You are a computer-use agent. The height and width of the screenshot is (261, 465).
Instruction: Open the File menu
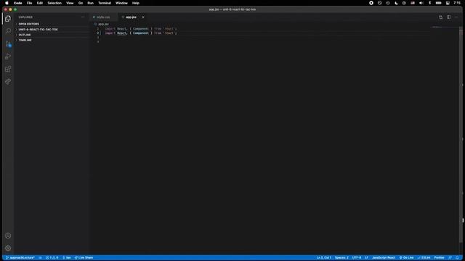point(29,3)
